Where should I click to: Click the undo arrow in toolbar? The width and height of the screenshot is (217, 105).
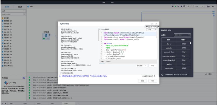pyautogui.click(x=188, y=6)
